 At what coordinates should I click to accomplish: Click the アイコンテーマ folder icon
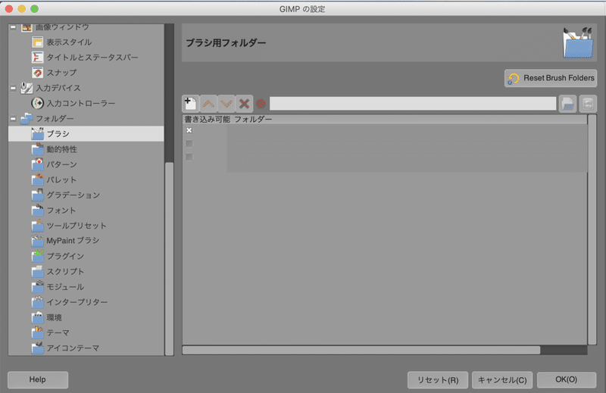point(37,348)
